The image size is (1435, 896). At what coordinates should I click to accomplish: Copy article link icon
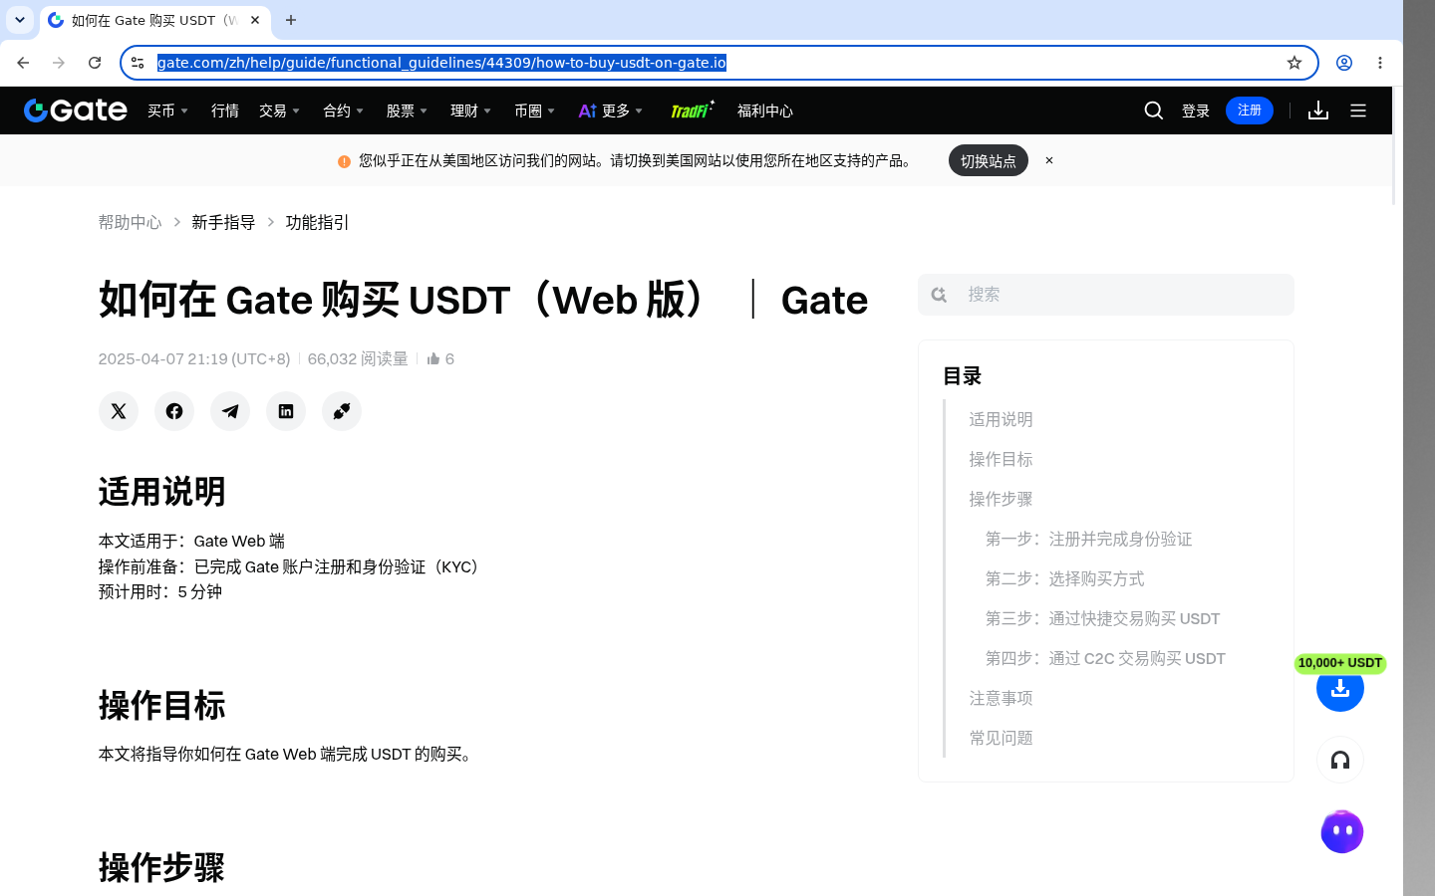(342, 411)
